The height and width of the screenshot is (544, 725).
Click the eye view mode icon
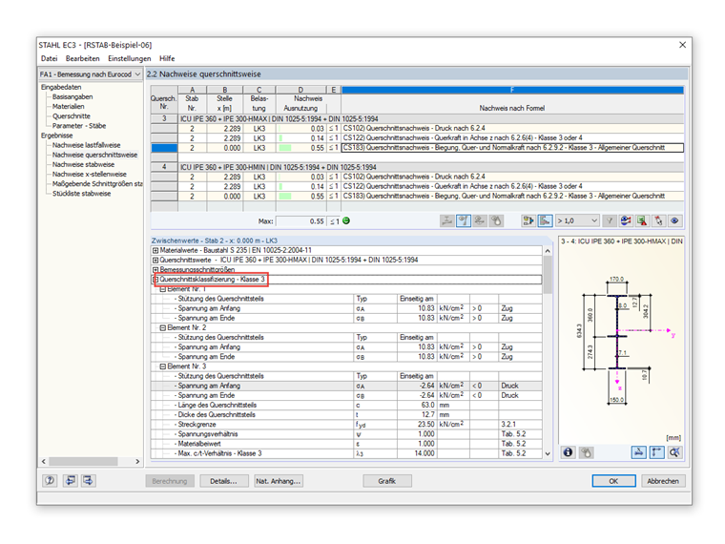[674, 220]
